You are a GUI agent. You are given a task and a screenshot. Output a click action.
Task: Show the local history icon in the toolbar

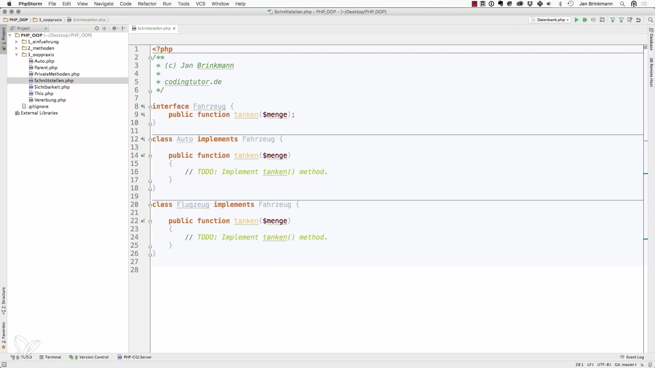(630, 20)
